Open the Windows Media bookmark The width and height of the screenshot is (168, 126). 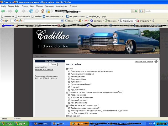click(23, 16)
